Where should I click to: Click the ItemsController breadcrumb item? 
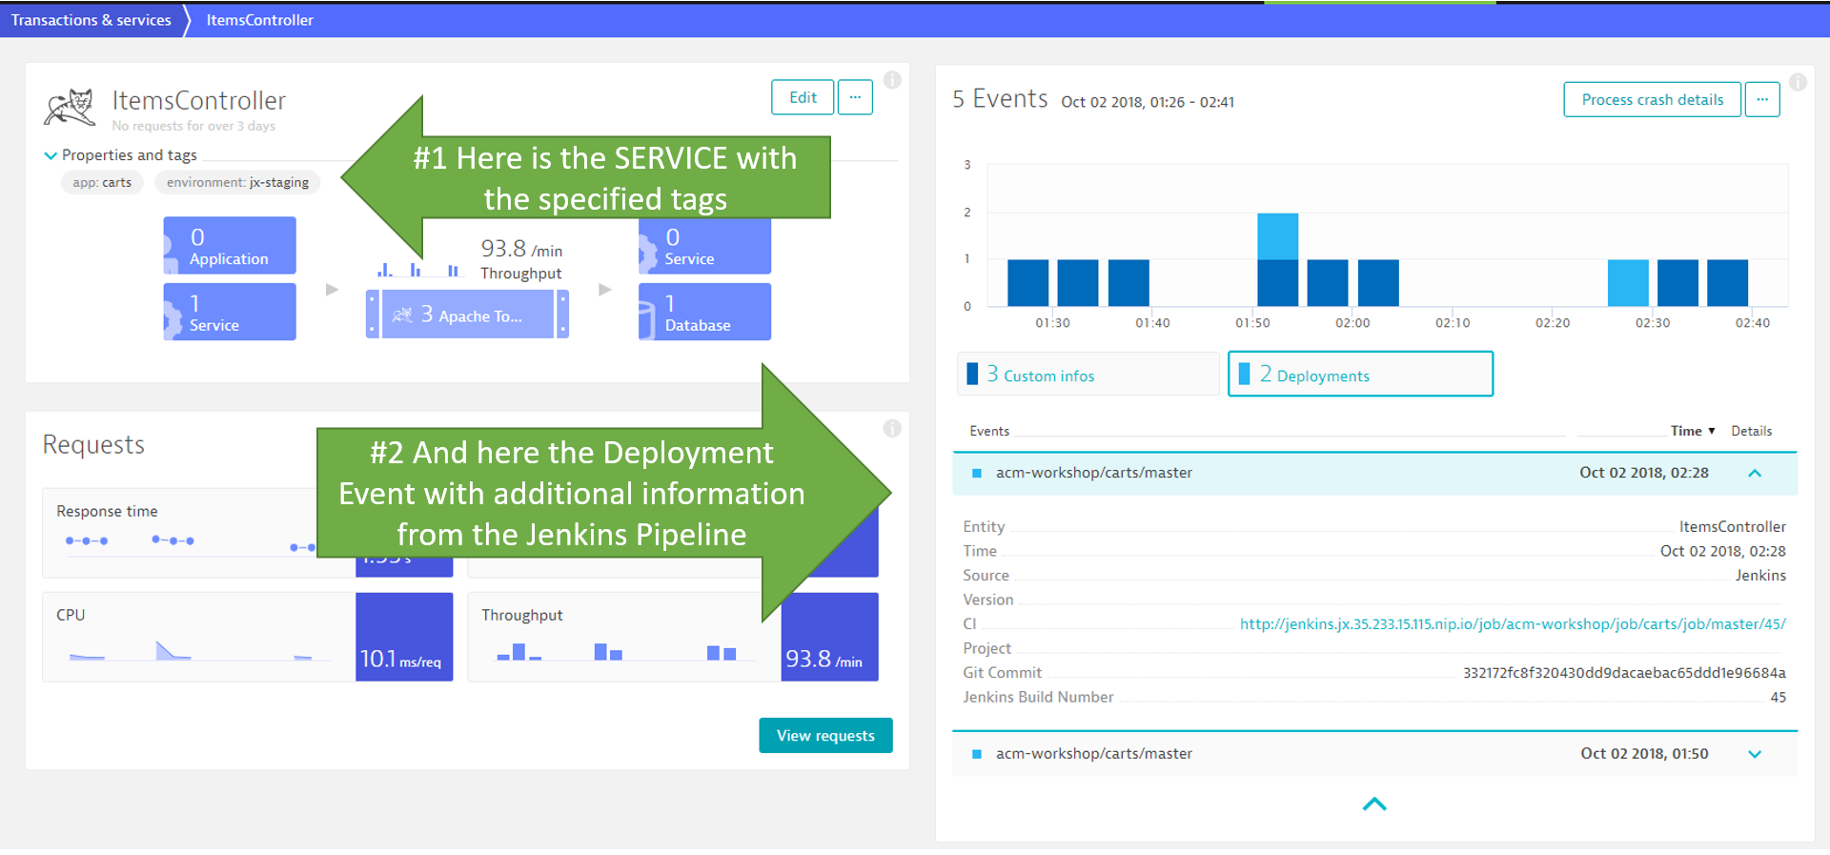tap(259, 20)
